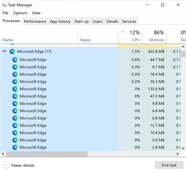Open the App history tab

[60, 21]
